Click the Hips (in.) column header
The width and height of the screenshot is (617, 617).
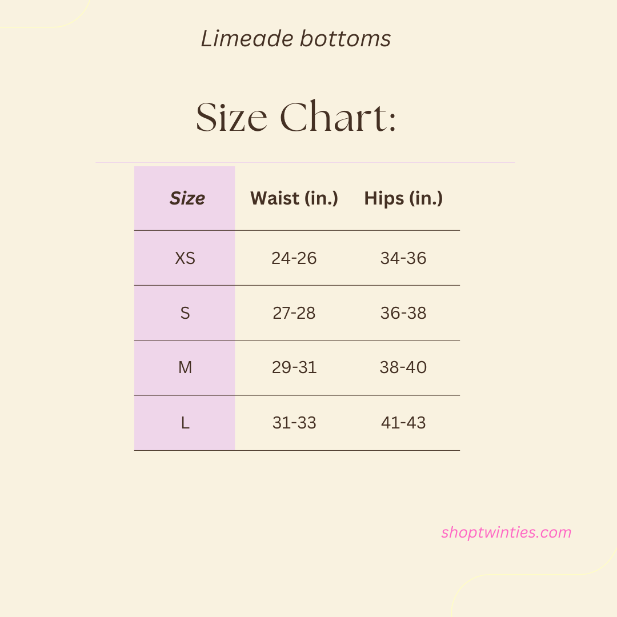click(403, 198)
